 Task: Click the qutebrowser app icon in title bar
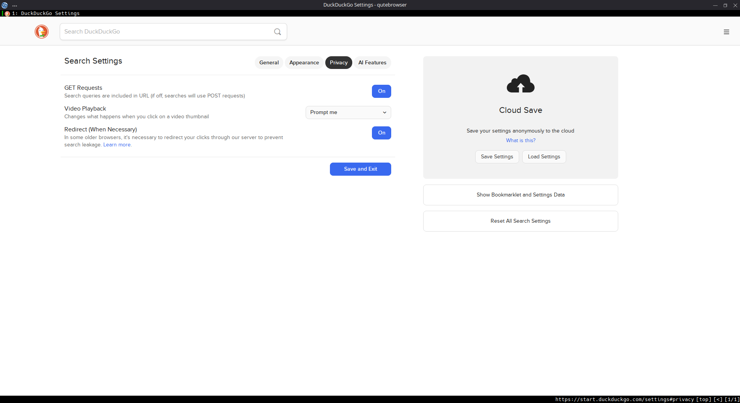[5, 5]
